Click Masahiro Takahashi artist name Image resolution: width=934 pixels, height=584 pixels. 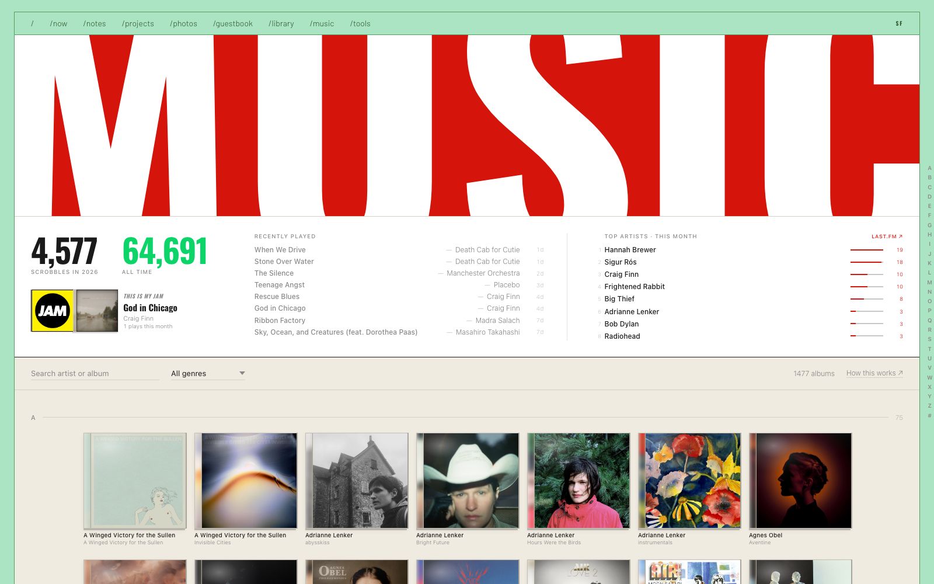coord(487,332)
